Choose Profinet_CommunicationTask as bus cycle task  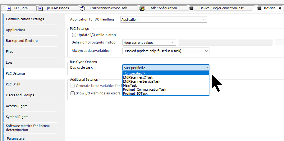[x=166, y=89]
